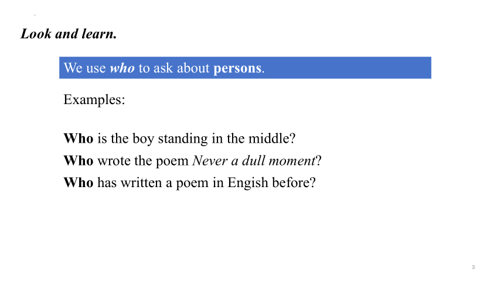
Task: Click the 'Look and learn.' slide title
Action: click(x=69, y=34)
